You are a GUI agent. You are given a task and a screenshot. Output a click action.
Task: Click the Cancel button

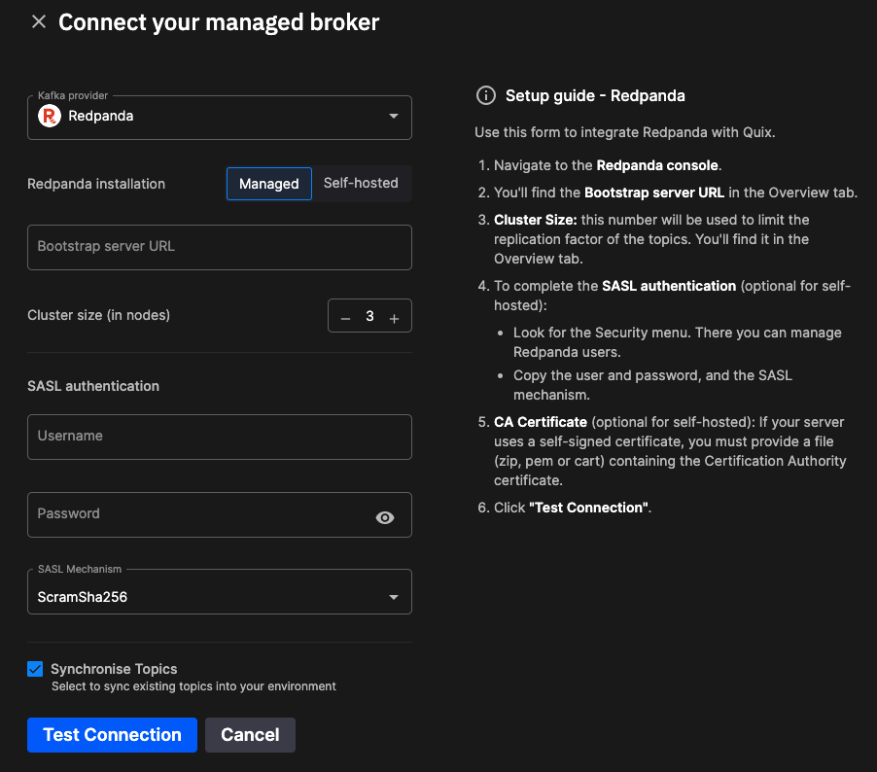[250, 735]
